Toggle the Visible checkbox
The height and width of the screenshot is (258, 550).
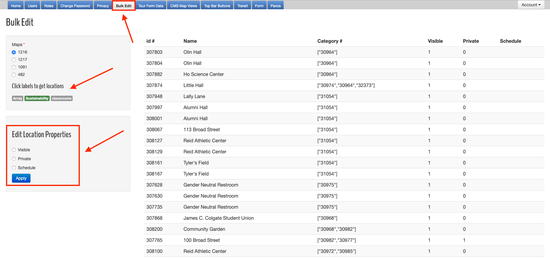pos(14,150)
